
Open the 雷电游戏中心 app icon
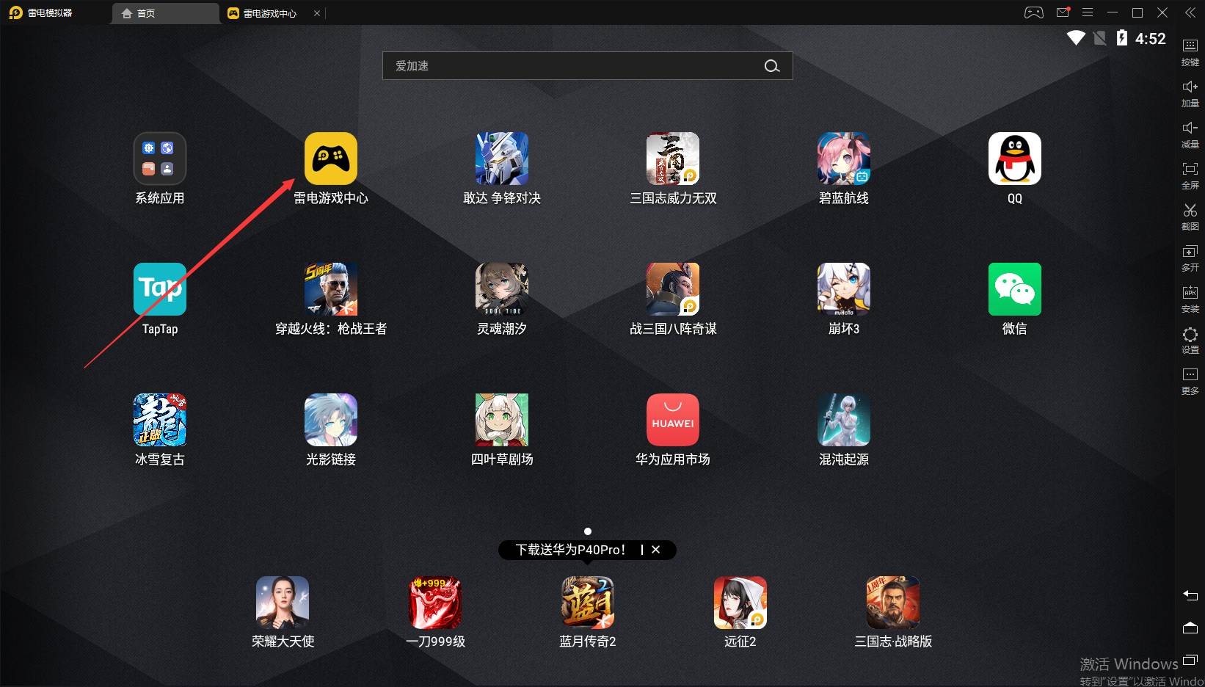(x=330, y=159)
